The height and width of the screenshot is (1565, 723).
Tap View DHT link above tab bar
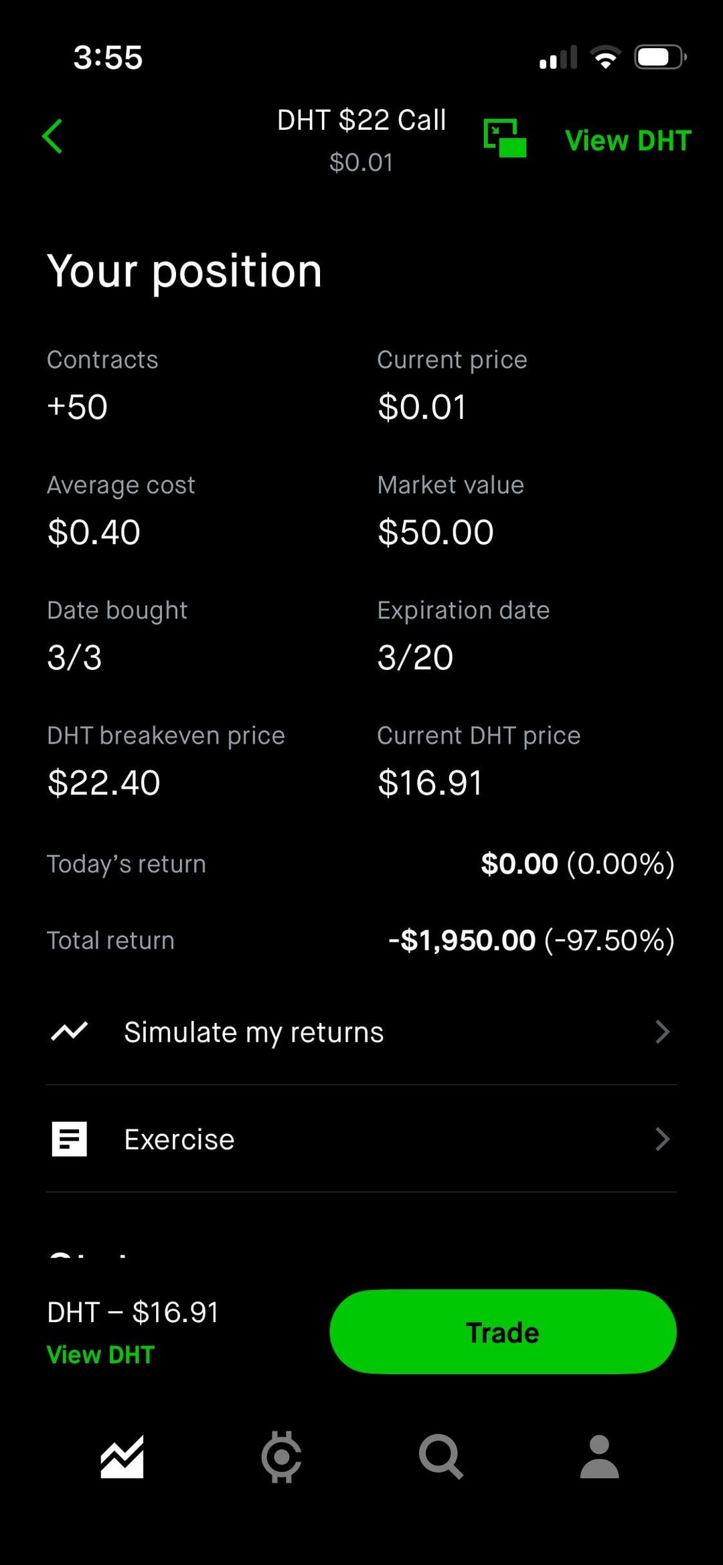(x=101, y=1355)
